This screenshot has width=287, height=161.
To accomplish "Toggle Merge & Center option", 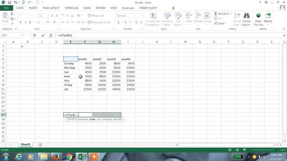I will [100, 22].
